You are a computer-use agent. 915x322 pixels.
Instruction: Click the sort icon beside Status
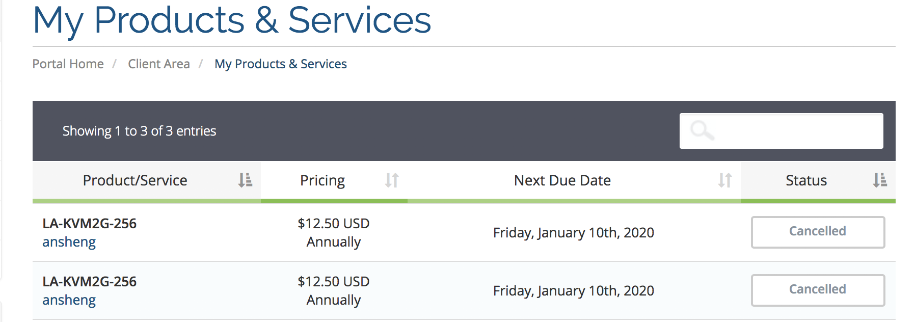(x=880, y=180)
